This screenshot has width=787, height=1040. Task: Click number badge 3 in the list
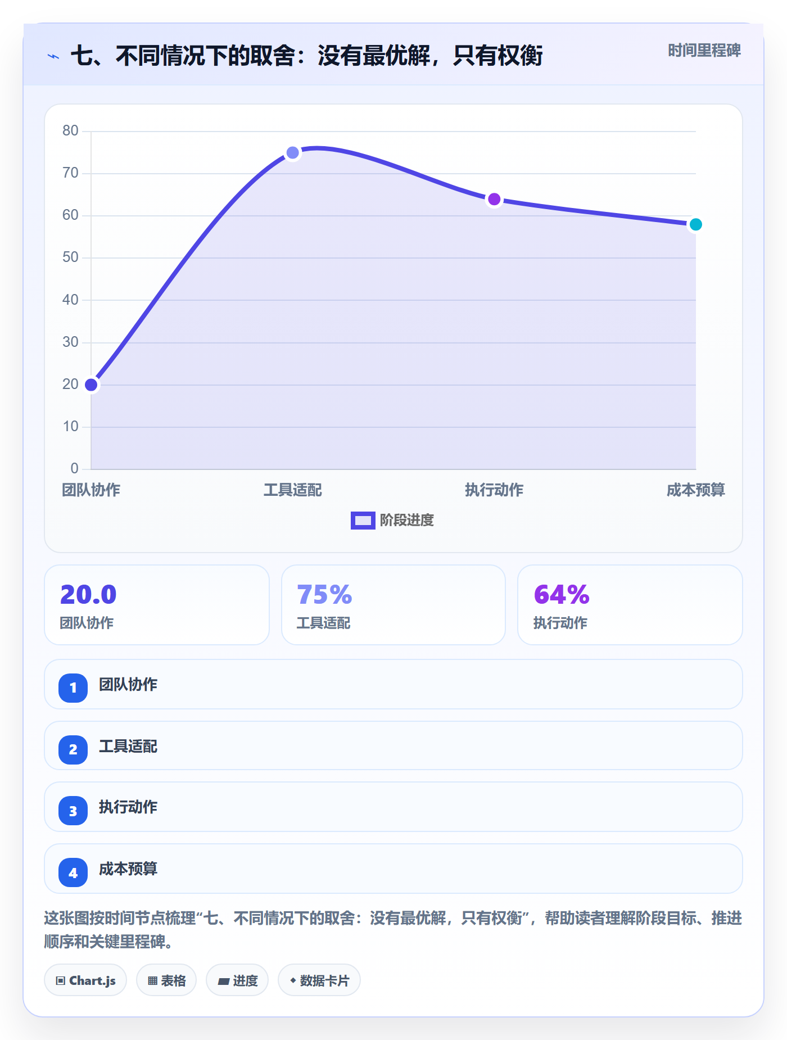(x=73, y=811)
